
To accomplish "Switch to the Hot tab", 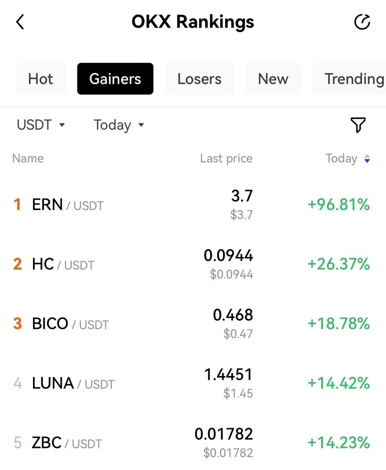I will point(41,79).
